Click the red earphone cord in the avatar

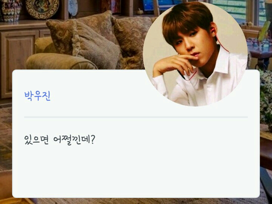(x=220, y=43)
